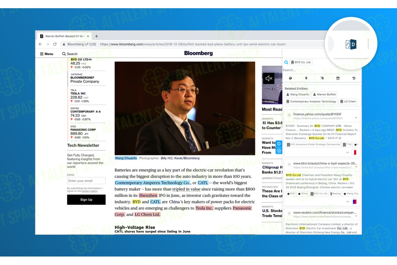Select the Warren Buffett-Backed EV browser tab
The width and height of the screenshot is (397, 265).
click(65, 36)
